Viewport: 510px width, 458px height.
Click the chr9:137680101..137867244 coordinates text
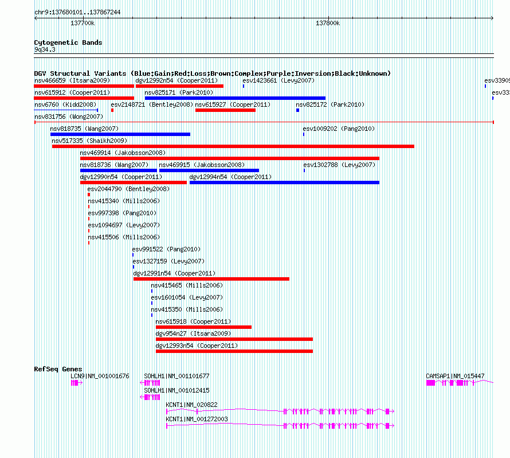77,12
